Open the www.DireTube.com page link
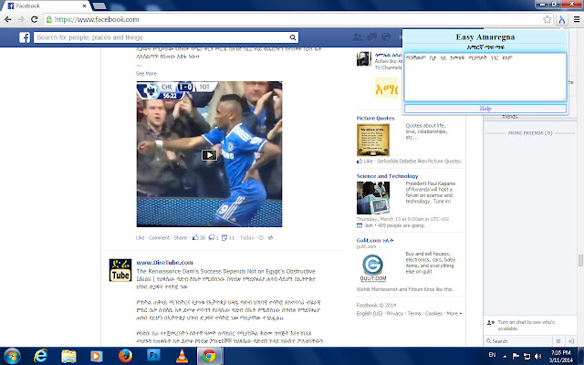Image resolution: width=584 pixels, height=365 pixels. 164,263
